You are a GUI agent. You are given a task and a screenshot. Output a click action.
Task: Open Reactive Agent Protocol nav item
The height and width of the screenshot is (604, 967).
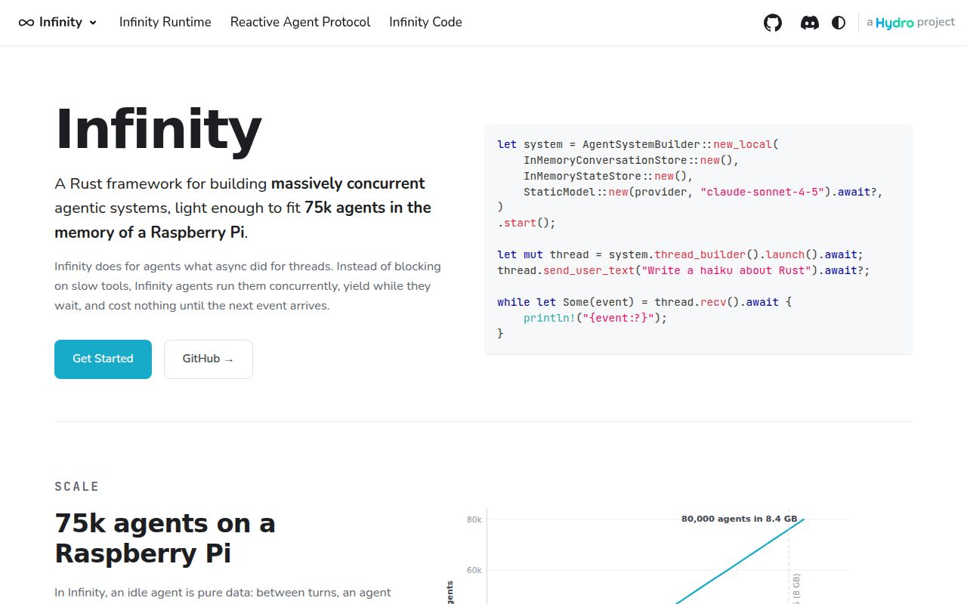click(300, 23)
